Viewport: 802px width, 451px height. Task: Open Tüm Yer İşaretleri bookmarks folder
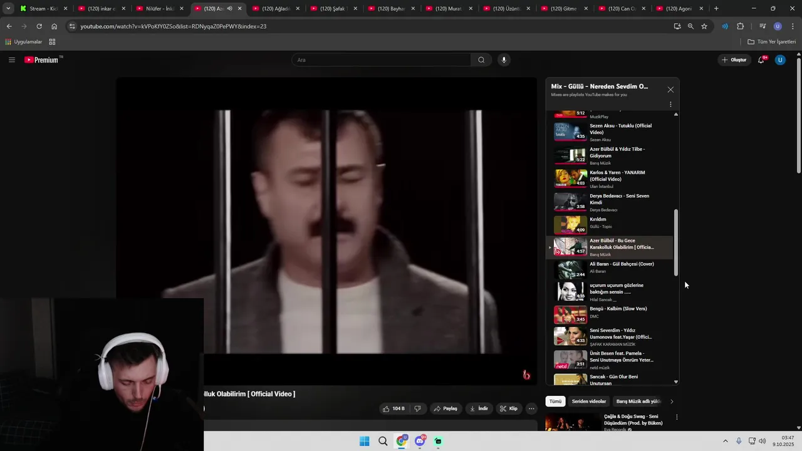[772, 42]
